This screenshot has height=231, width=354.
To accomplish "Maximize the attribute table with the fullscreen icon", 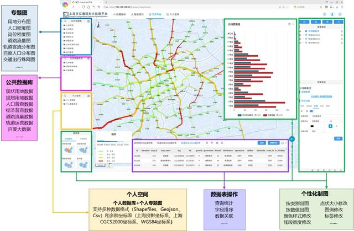I will [x=282, y=143].
